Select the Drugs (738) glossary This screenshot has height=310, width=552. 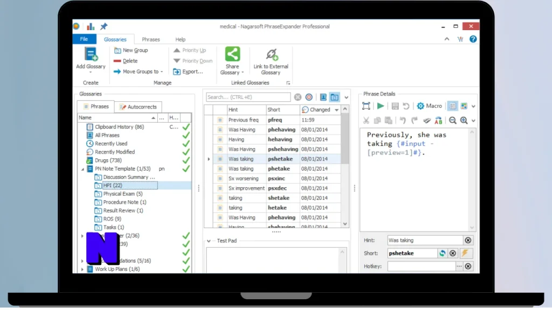coord(108,160)
